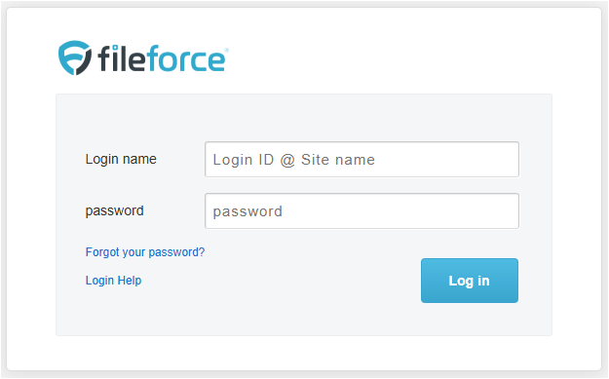The height and width of the screenshot is (379, 609).
Task: Focus the password input box
Action: (362, 210)
